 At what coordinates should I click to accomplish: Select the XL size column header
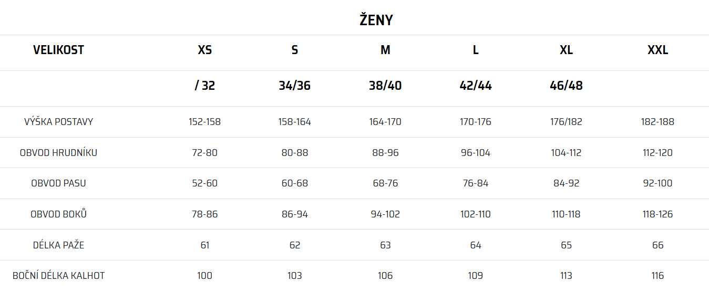[566, 50]
